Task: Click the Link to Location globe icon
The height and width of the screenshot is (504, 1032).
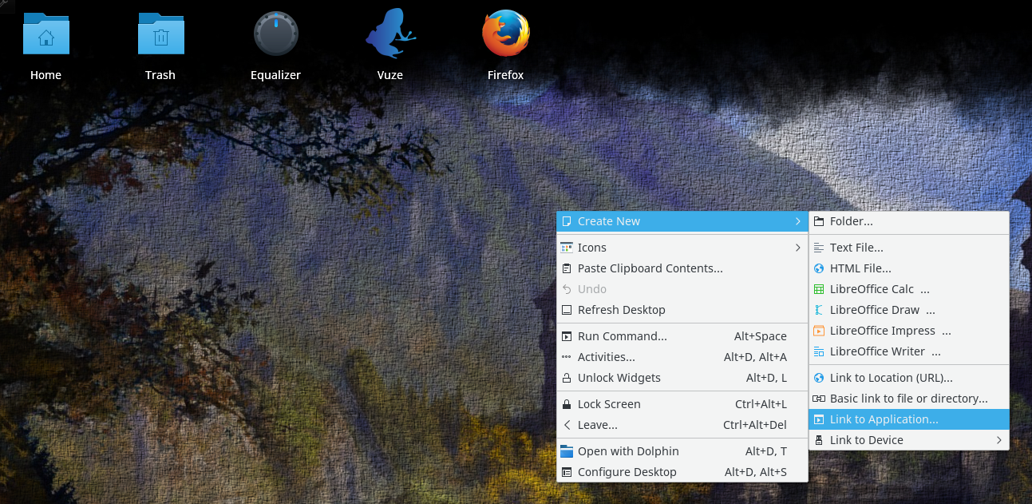Action: [819, 378]
